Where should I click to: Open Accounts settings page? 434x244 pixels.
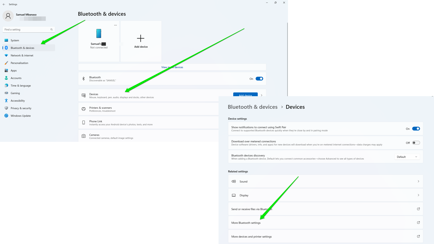click(29, 78)
